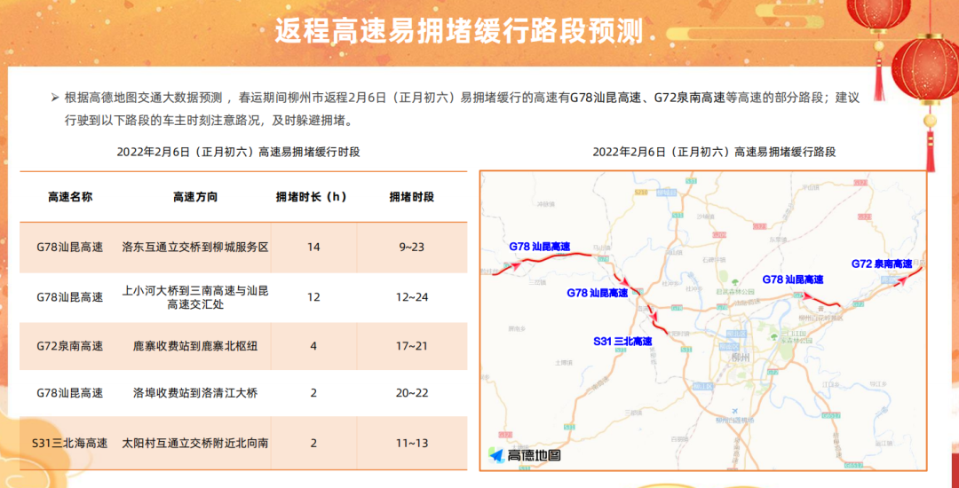Image resolution: width=959 pixels, height=488 pixels.
Task: Click the page title 返程高速易拥堵缓行路段预测
Action: [458, 31]
